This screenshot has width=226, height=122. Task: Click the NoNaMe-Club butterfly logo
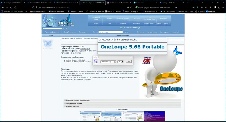click(x=66, y=21)
